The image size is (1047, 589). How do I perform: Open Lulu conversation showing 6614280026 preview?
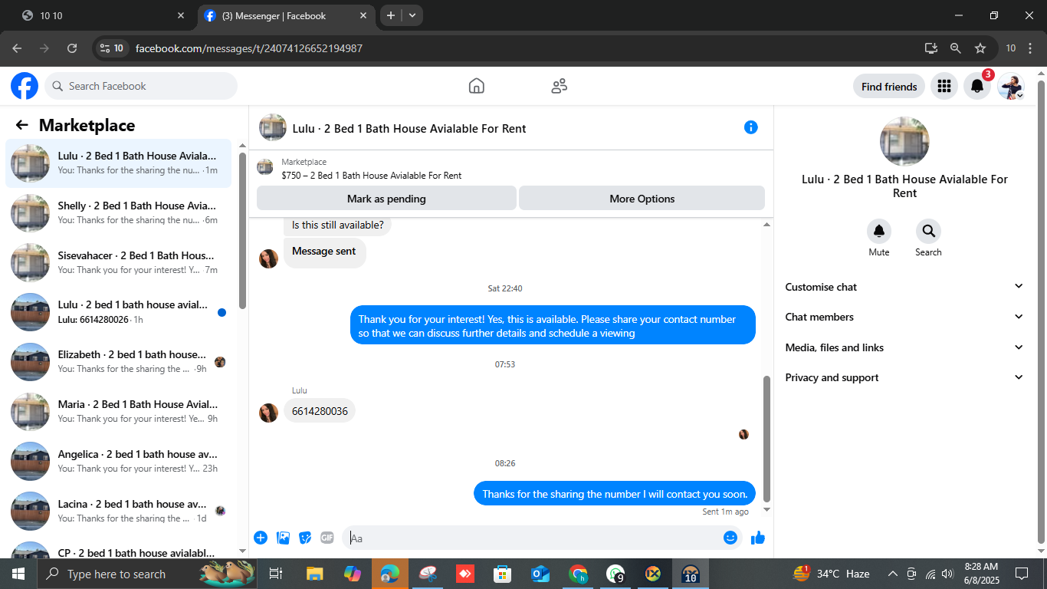[x=119, y=311]
